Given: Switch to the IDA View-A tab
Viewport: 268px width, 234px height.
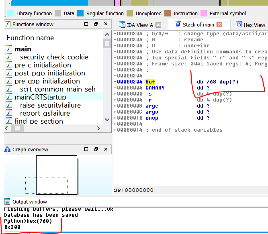Looking at the screenshot, I should [140, 25].
